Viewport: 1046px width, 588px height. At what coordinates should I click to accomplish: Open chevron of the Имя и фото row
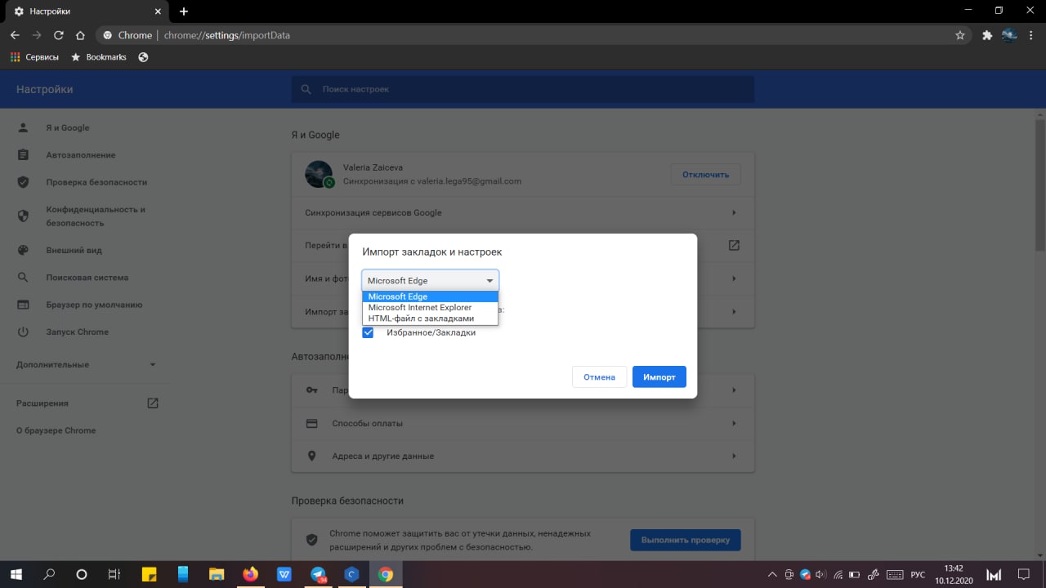[x=734, y=278]
